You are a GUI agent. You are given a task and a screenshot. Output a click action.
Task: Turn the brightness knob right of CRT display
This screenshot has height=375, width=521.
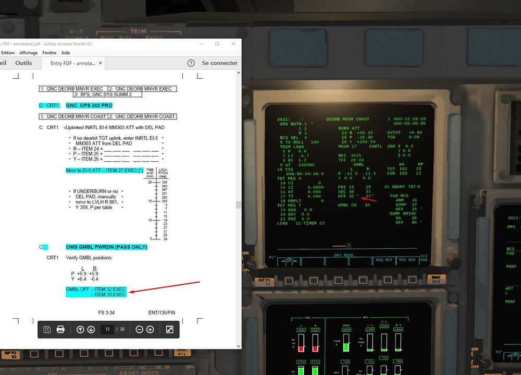[453, 259]
